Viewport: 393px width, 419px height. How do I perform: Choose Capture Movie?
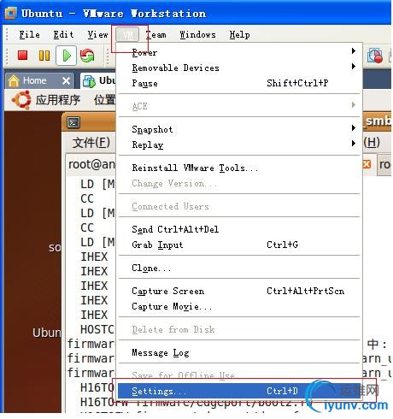[239, 306]
